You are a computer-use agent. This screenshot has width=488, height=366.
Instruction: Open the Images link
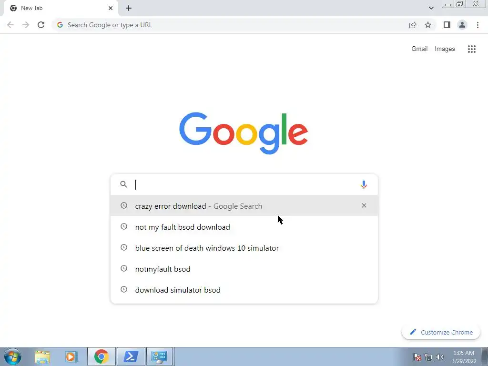pyautogui.click(x=445, y=49)
